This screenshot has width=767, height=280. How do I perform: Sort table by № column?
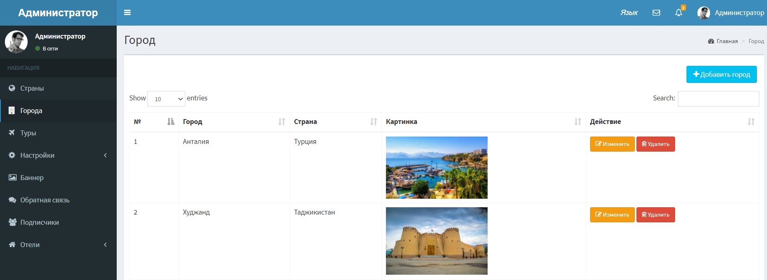154,122
